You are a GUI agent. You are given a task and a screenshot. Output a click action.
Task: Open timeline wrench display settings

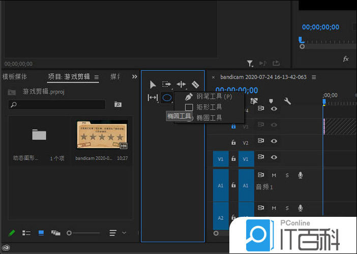pos(287,101)
